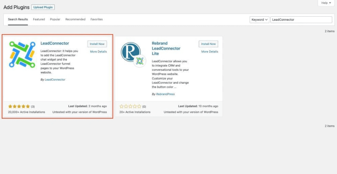The width and height of the screenshot is (337, 174).
Task: Open More Details for Rebrand LeadConnector Lite
Action: [210, 51]
